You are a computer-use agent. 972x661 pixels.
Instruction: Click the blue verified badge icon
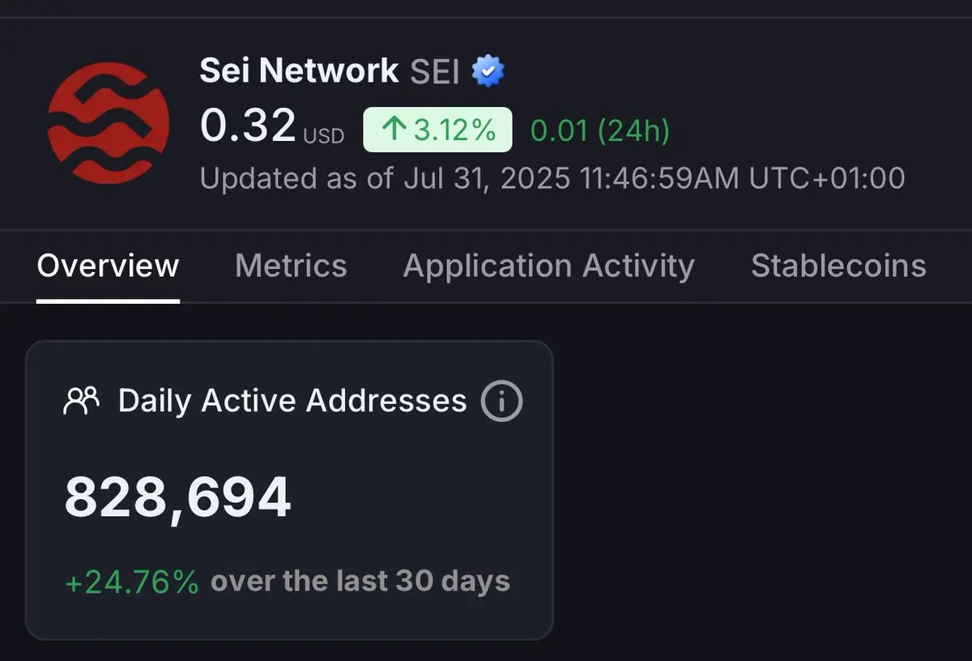(x=488, y=71)
